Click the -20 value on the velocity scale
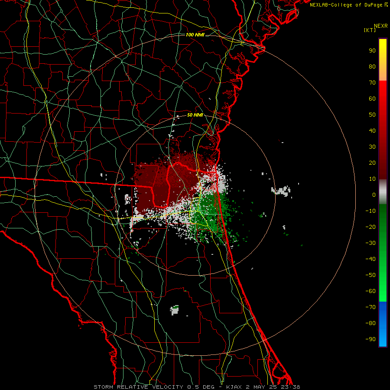The height and width of the screenshot is (390, 390). pos(370,227)
